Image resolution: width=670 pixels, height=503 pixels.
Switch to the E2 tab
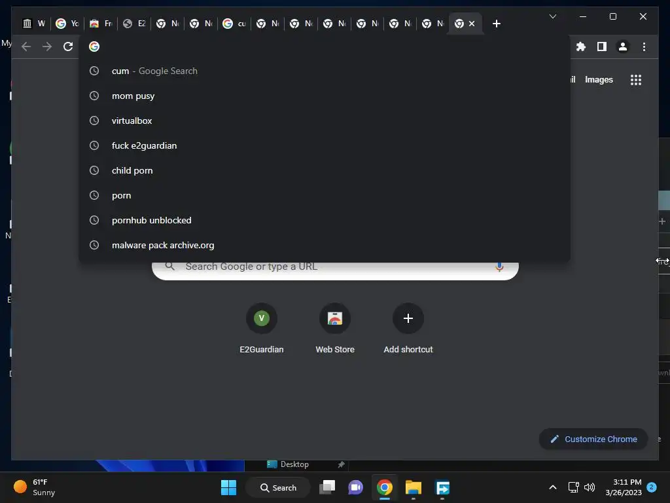[x=134, y=24]
